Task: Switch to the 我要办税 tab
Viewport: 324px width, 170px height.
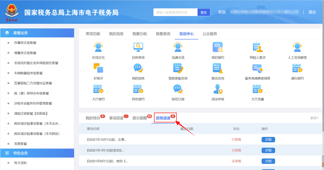Action: (139, 34)
